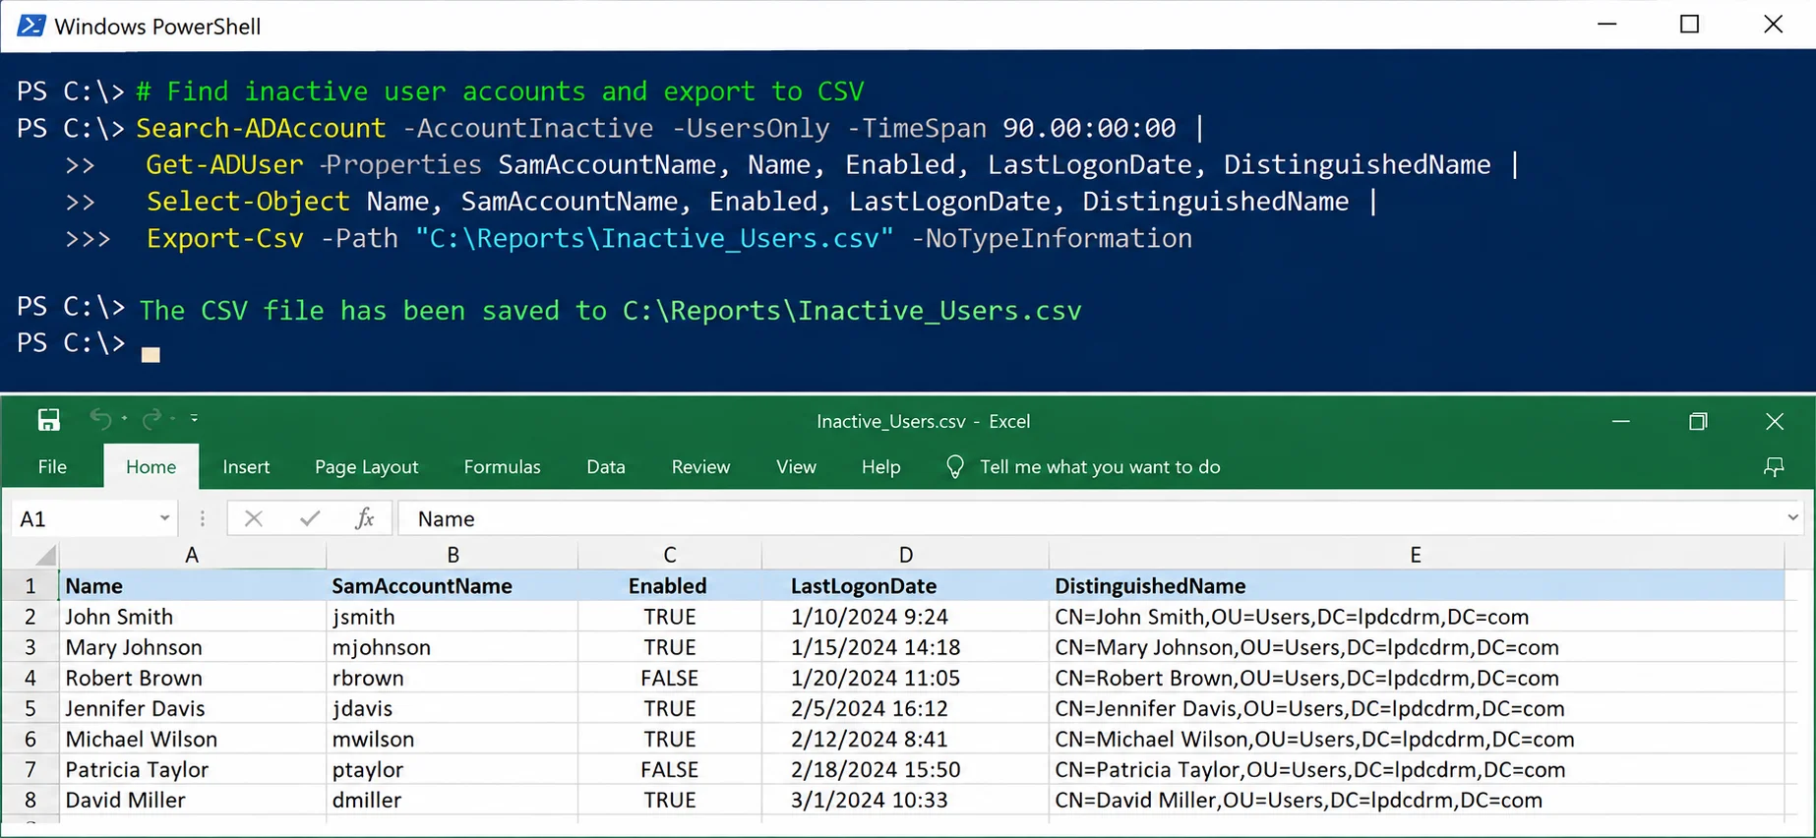Open the File tab
The width and height of the screenshot is (1816, 838).
[52, 467]
